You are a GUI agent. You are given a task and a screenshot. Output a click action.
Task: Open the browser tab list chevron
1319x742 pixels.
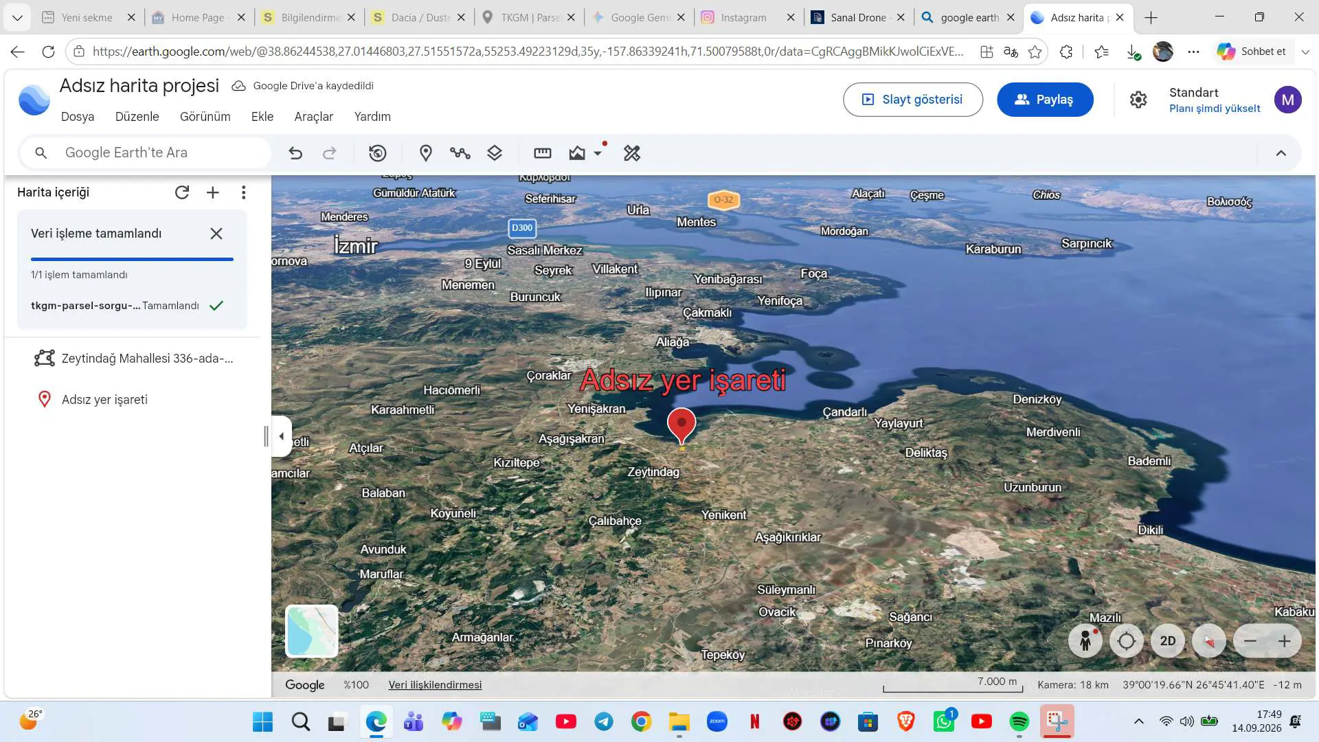17,18
